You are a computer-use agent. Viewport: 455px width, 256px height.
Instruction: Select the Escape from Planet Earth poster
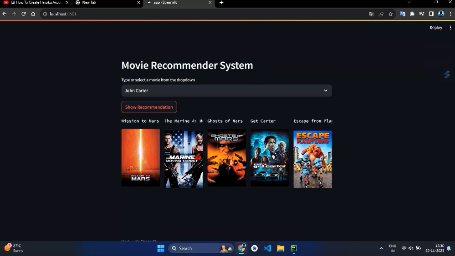tap(312, 159)
